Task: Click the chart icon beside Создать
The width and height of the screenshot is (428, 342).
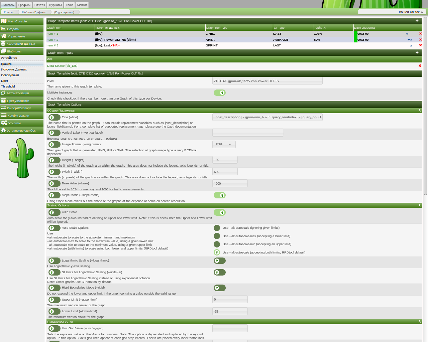Action: pyautogui.click(x=3, y=29)
